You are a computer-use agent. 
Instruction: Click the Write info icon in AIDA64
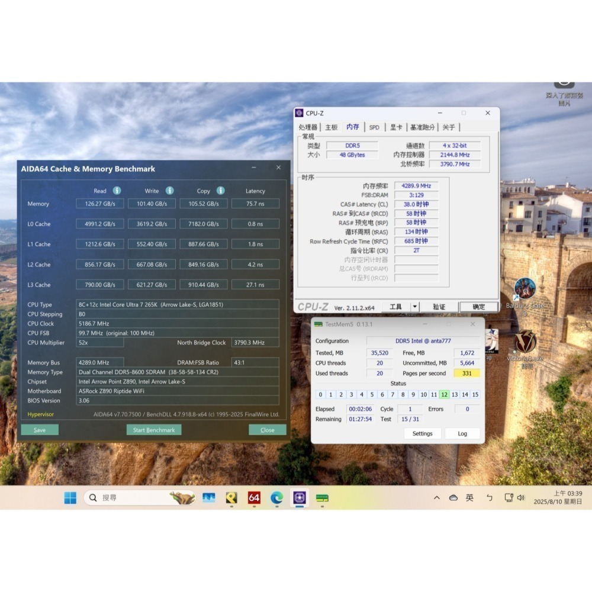click(170, 191)
